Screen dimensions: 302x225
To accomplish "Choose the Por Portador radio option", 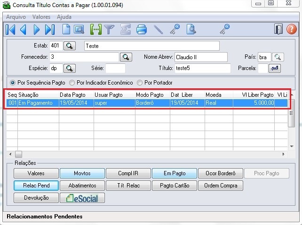I will [x=140, y=83].
